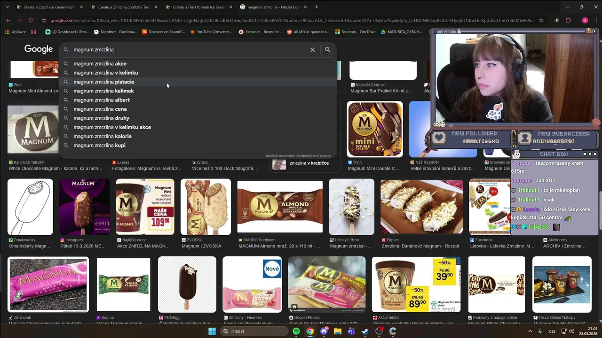The image size is (602, 338).
Task: Show hidden system tray icons
Action: pos(530,331)
